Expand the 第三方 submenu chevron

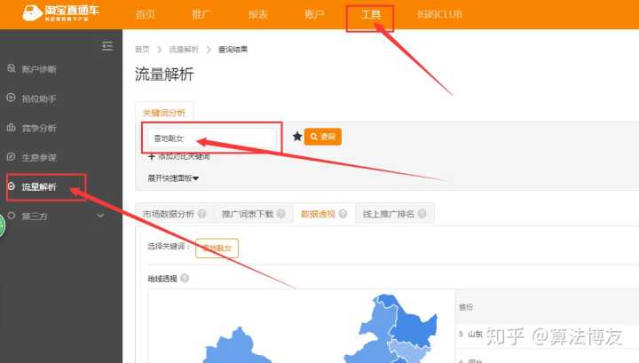(100, 216)
